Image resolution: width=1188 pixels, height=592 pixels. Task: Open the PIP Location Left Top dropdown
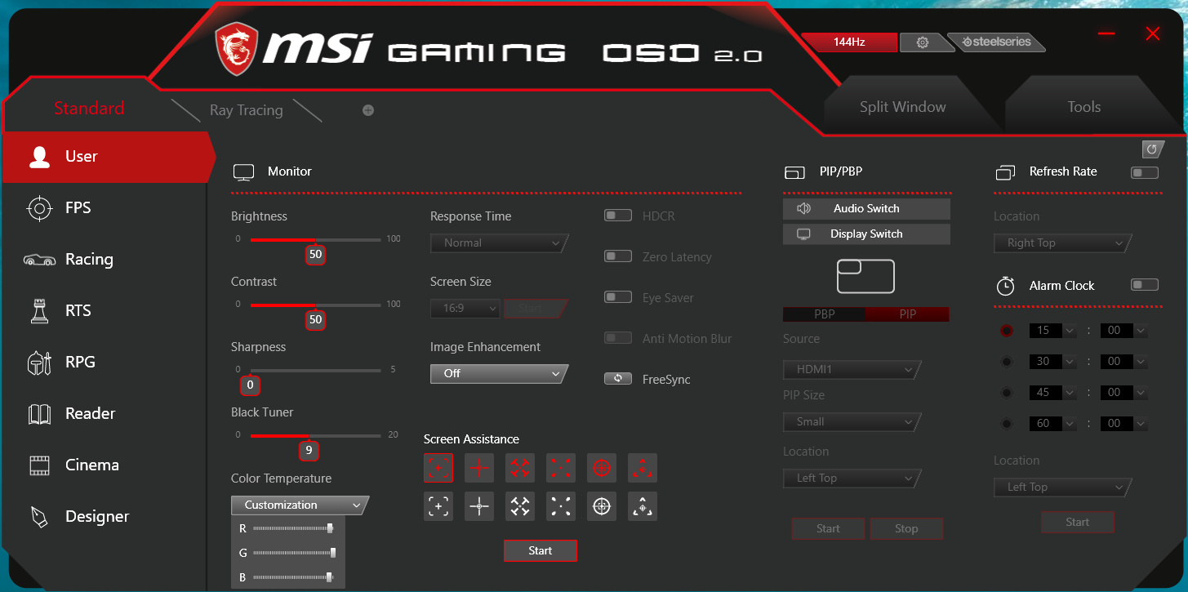click(852, 478)
